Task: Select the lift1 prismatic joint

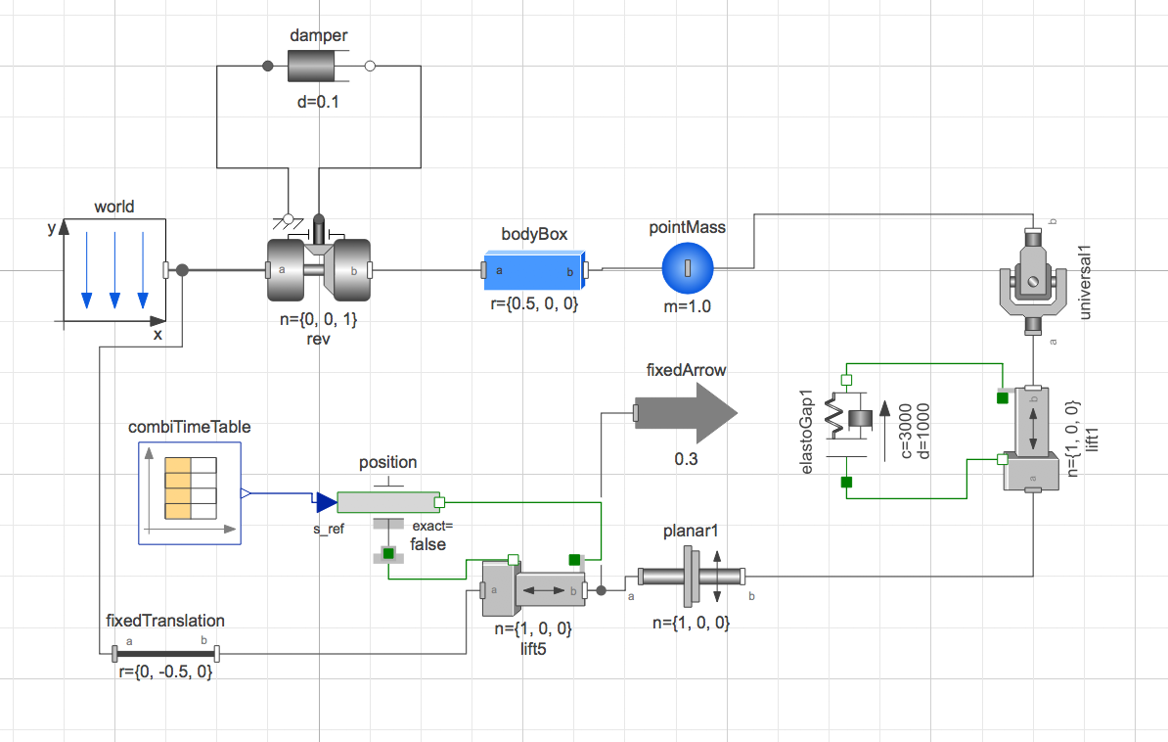Action: tap(1032, 440)
